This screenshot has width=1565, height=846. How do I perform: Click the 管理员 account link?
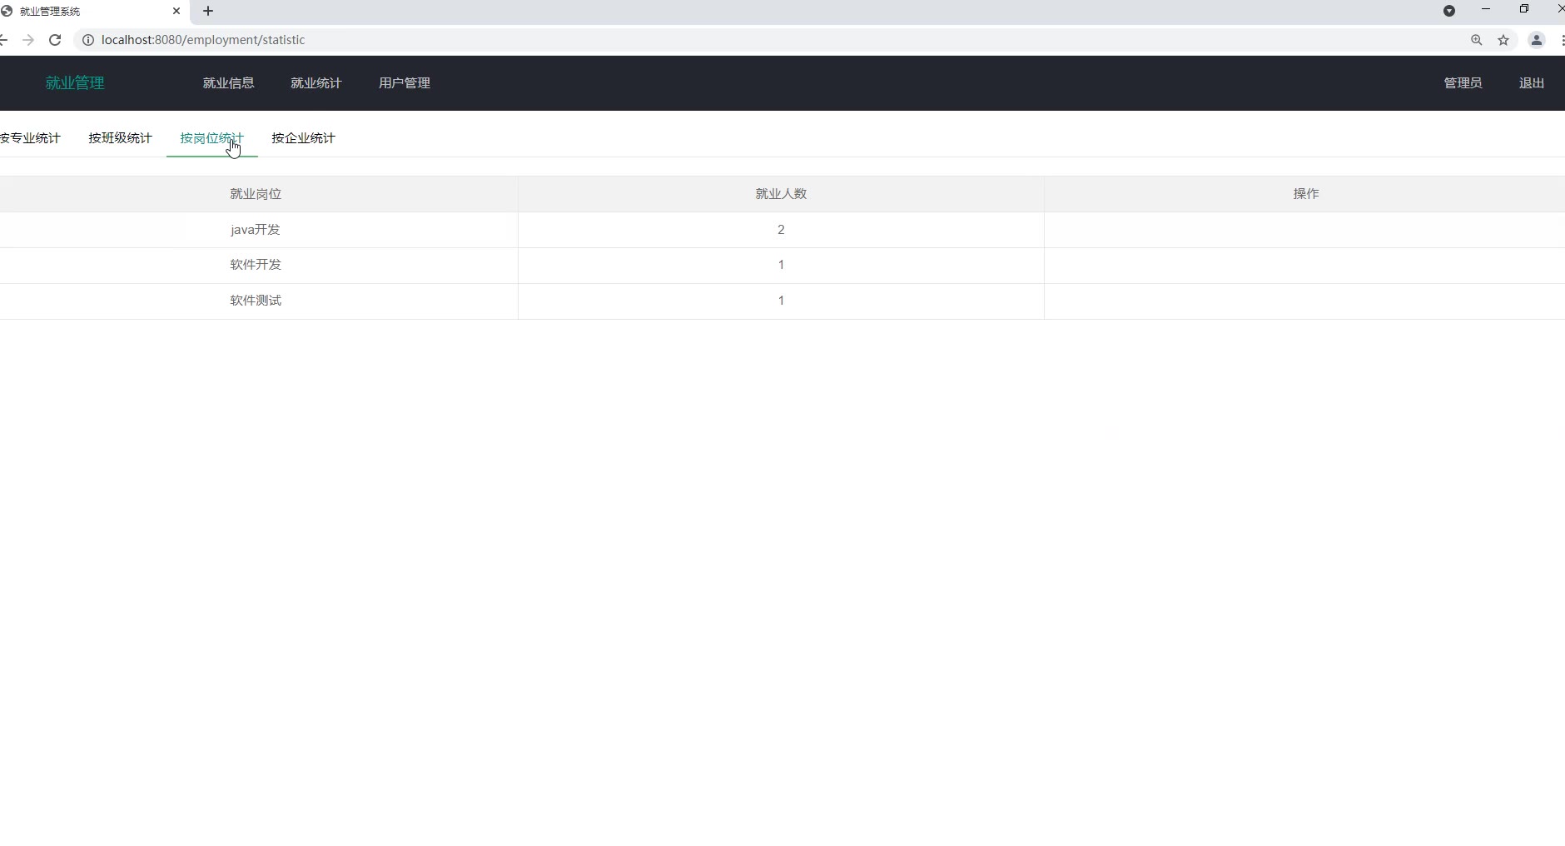coord(1463,83)
